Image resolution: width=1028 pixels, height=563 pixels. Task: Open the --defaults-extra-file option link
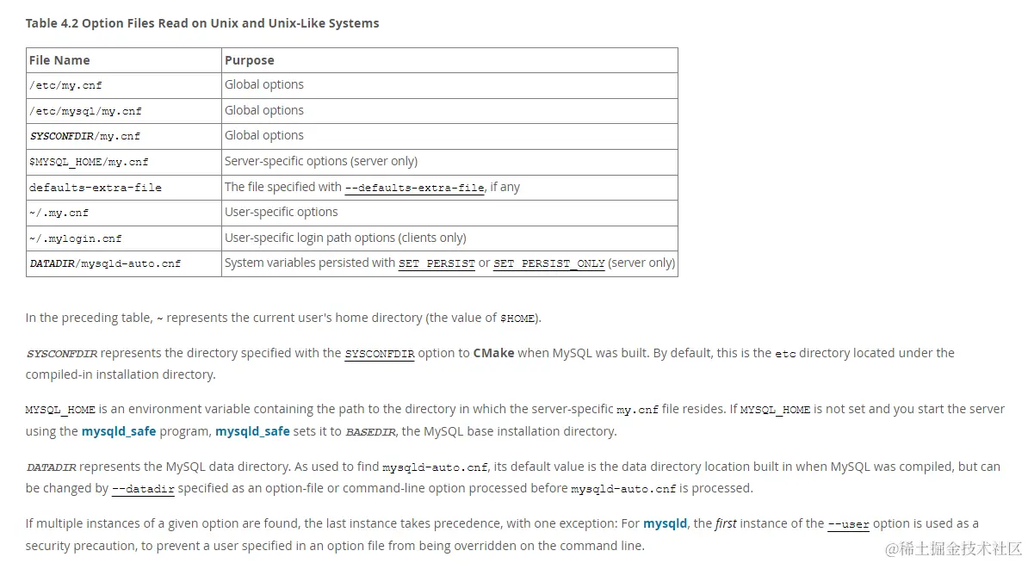point(414,188)
